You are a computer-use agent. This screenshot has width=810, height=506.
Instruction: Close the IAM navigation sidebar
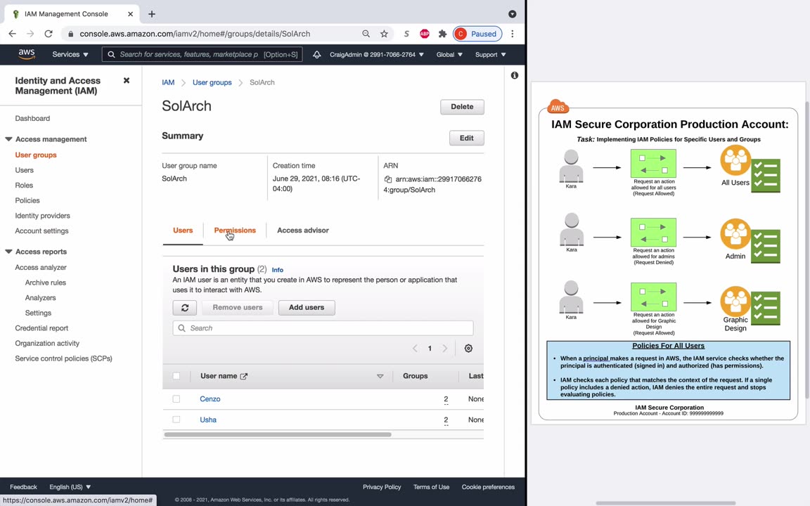126,81
